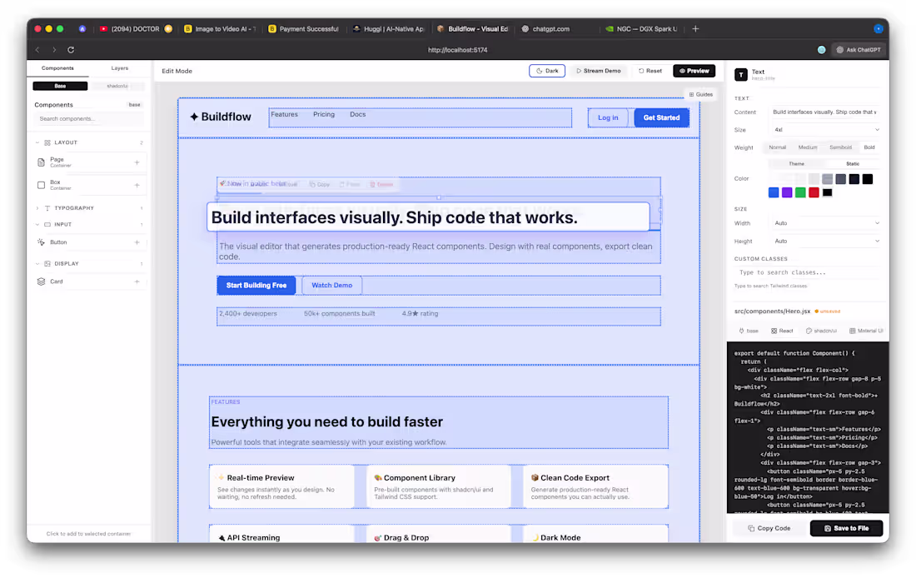Open the text Size 4xl dropdown

pos(824,130)
